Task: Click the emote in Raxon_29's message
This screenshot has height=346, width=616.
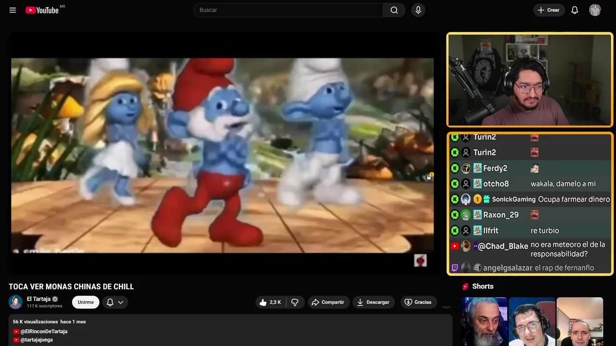Action: (x=534, y=215)
